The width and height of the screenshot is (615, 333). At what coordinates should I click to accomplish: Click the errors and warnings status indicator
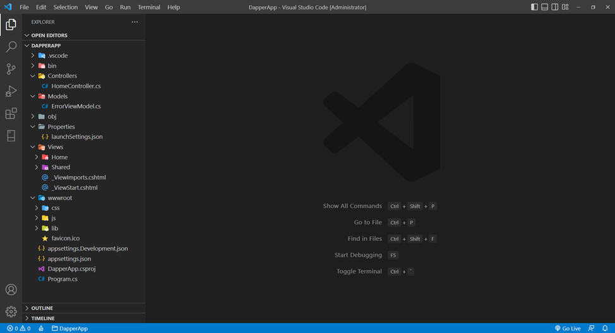(19, 328)
